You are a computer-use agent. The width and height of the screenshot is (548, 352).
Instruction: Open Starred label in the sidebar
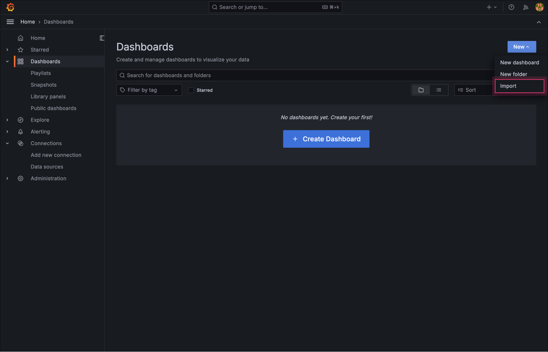(40, 50)
